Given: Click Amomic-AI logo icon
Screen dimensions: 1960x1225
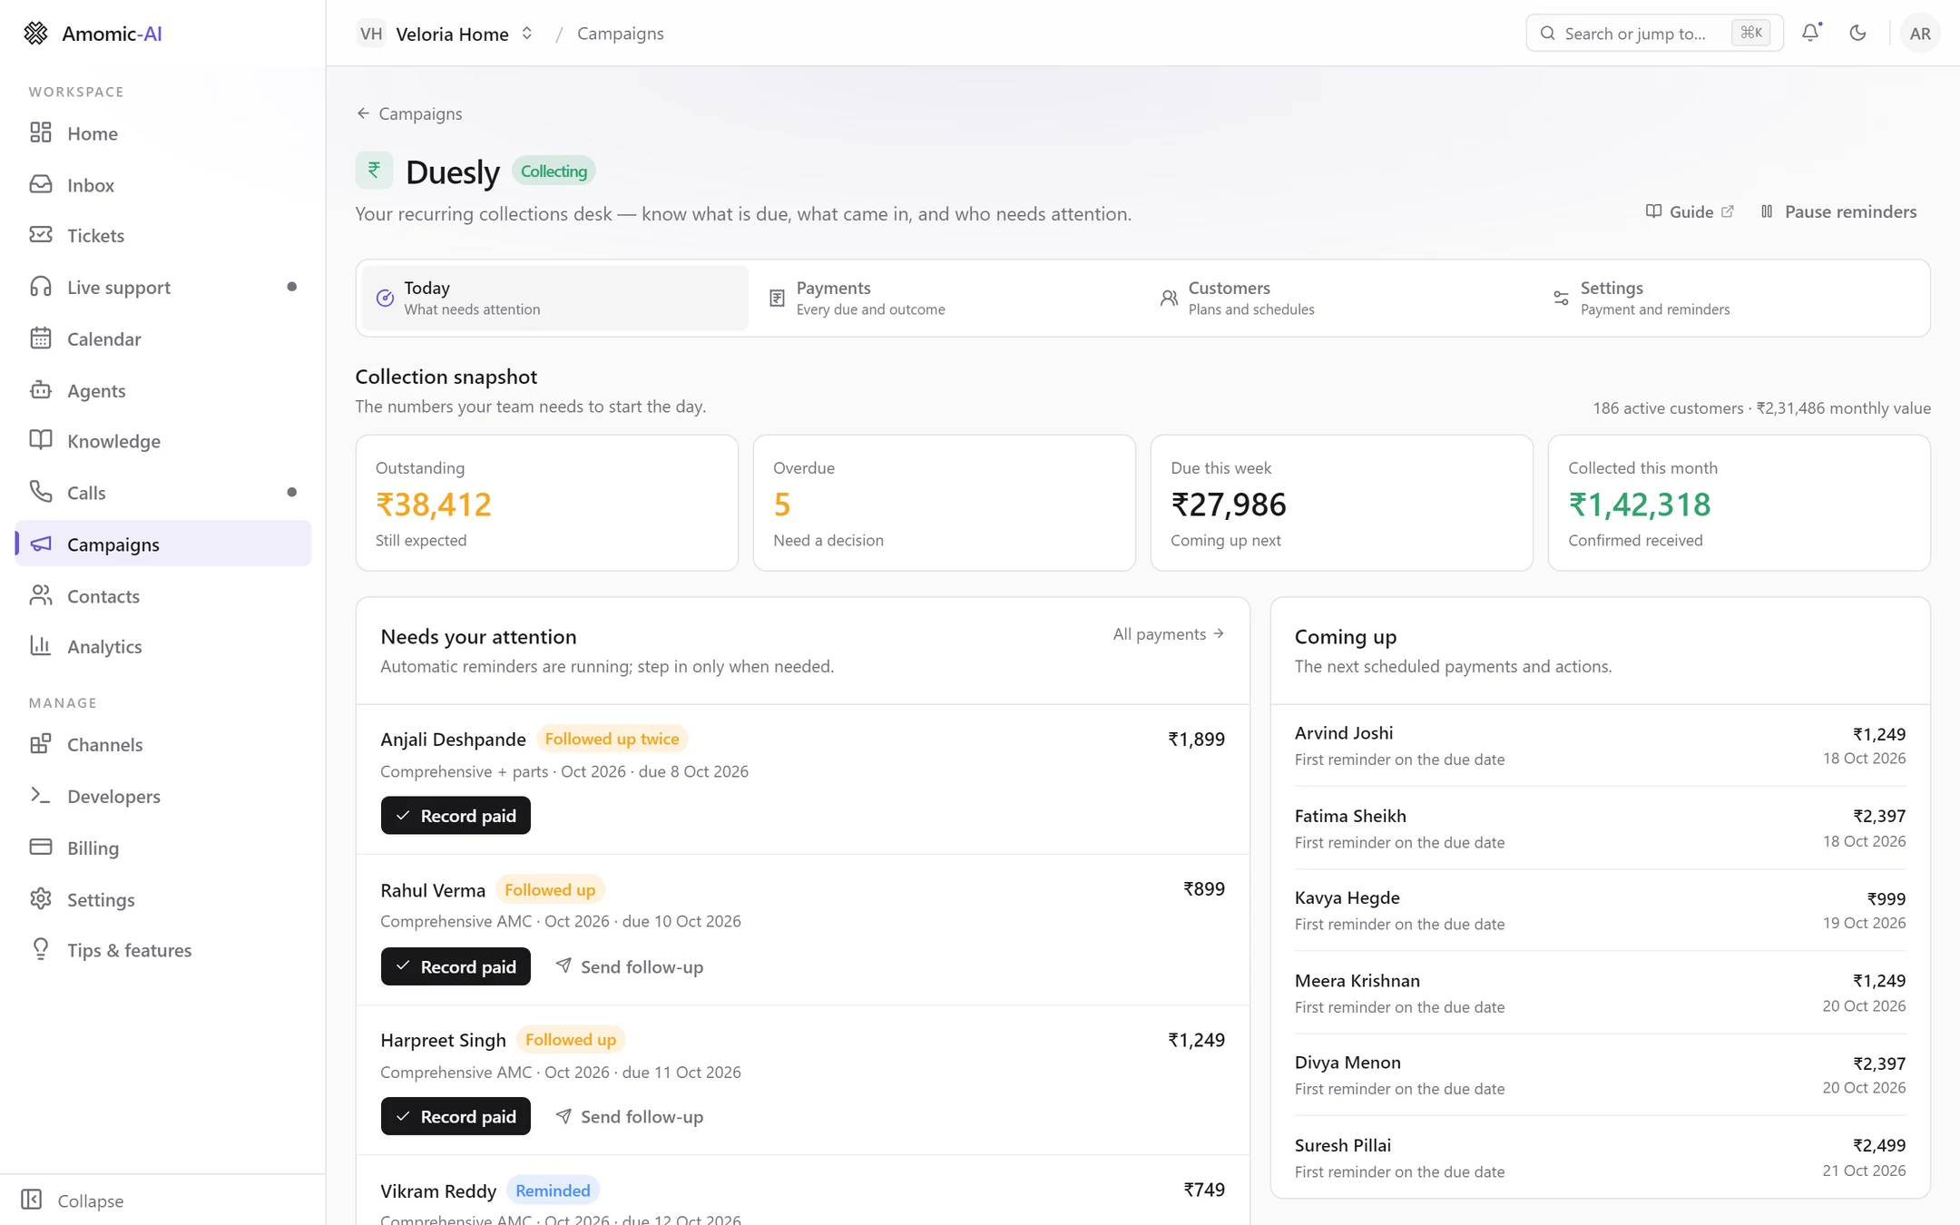Looking at the screenshot, I should pos(35,34).
